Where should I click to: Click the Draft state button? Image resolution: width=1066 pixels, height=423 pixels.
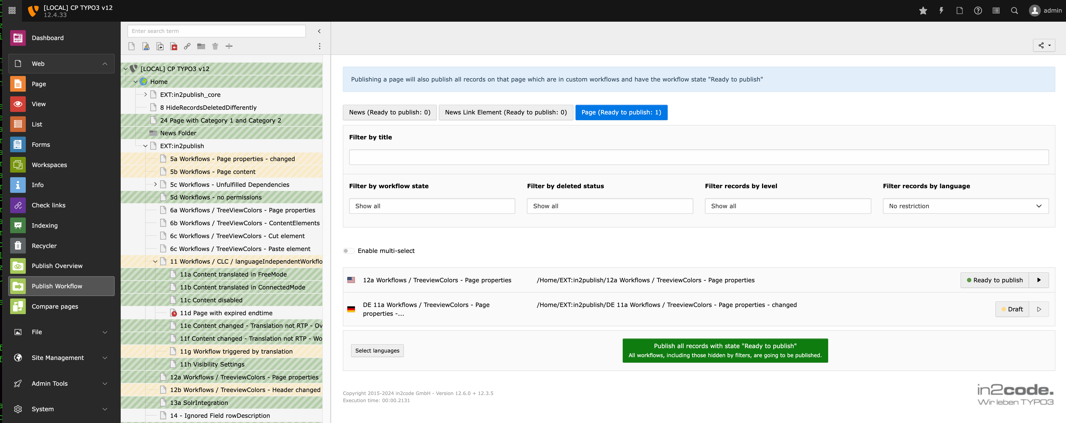[1012, 309]
